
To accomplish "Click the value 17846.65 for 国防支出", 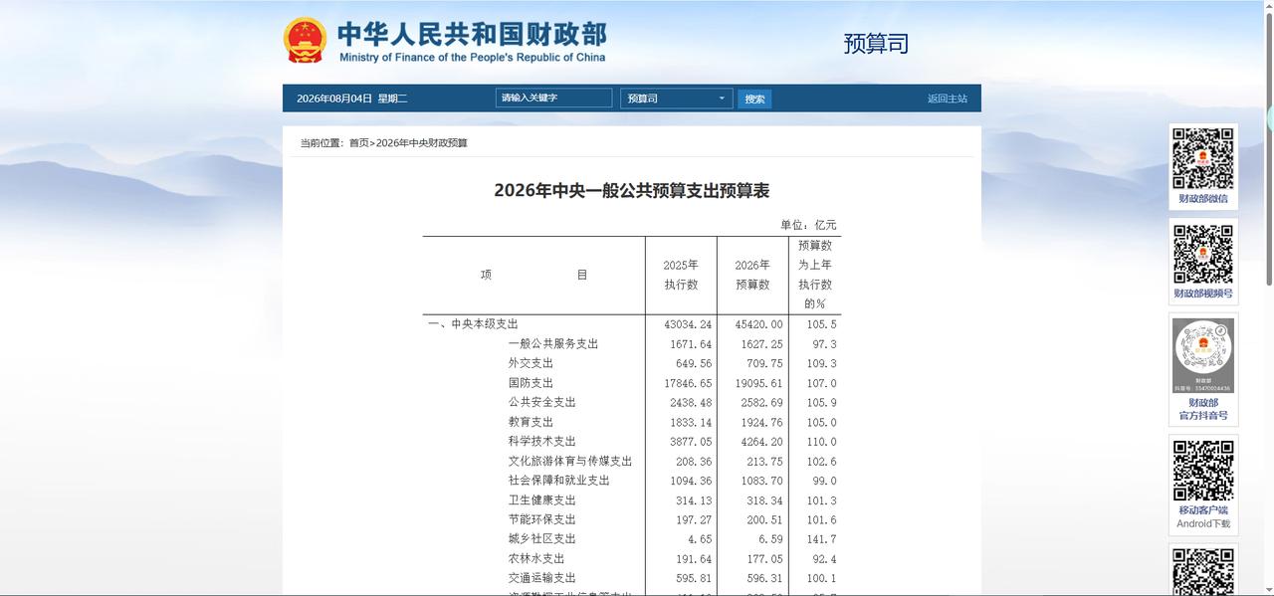I will click(x=688, y=383).
